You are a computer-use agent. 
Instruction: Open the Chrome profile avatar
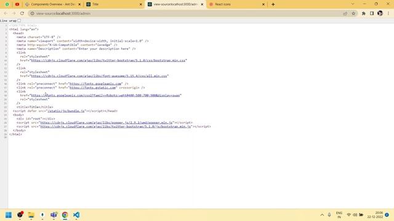click(x=380, y=14)
